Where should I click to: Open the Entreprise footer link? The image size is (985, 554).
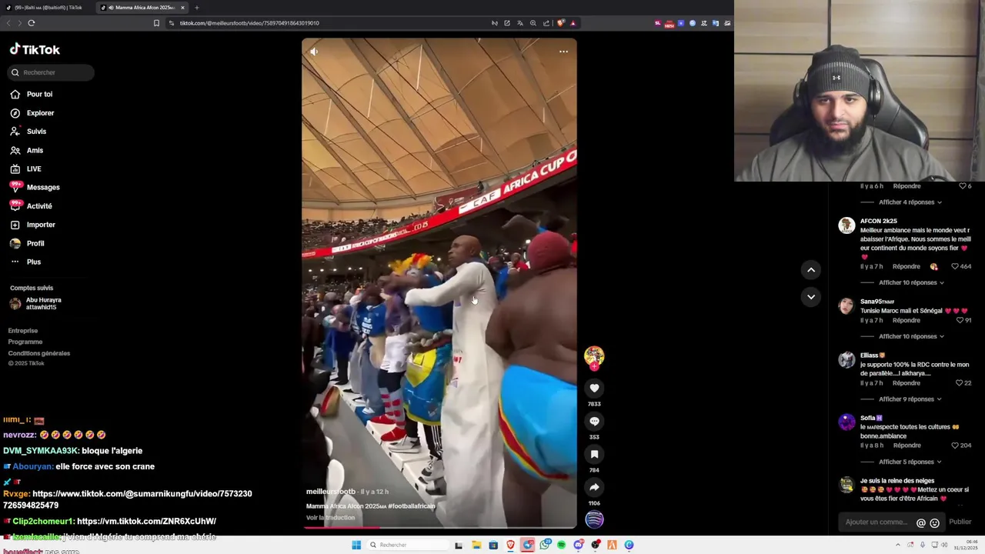tap(23, 331)
